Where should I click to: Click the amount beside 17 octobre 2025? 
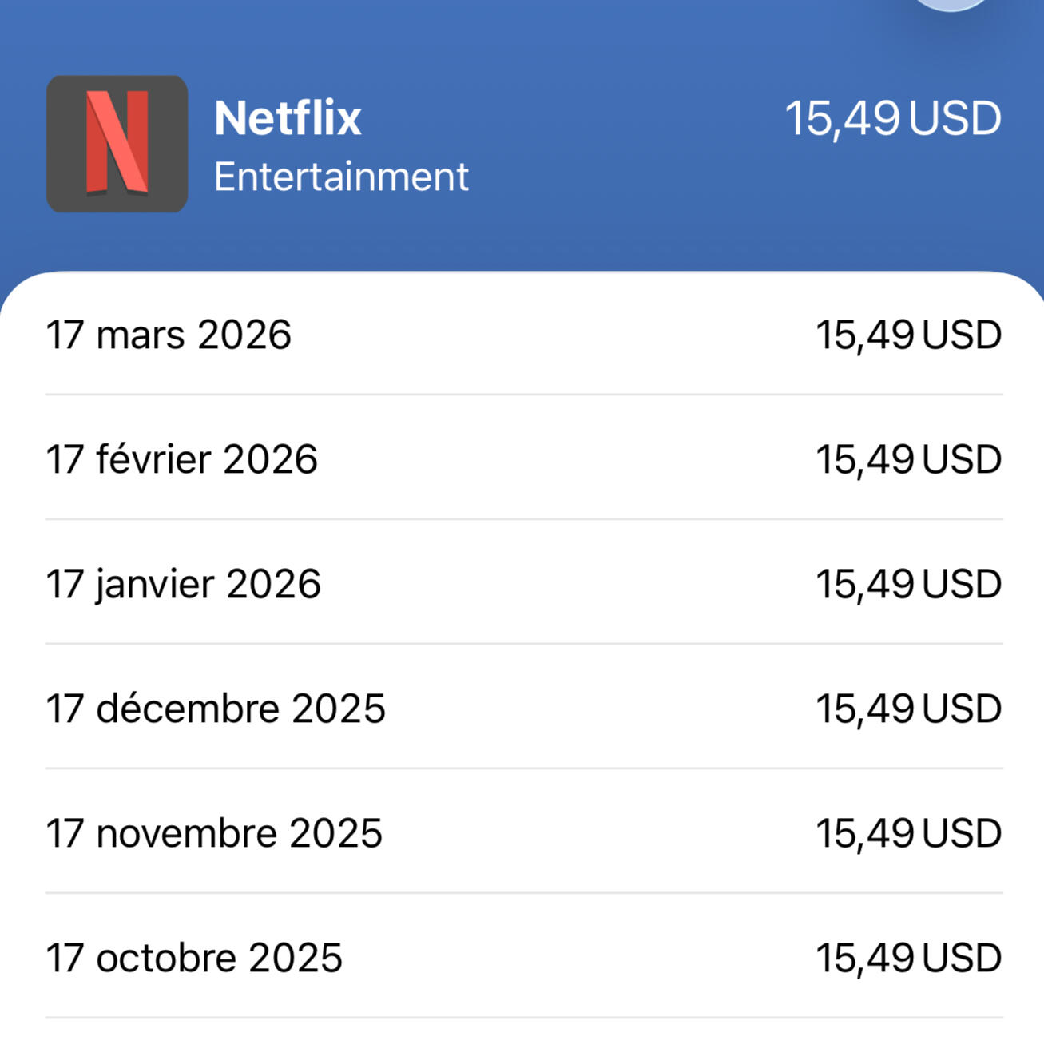[908, 958]
